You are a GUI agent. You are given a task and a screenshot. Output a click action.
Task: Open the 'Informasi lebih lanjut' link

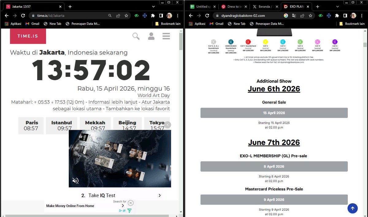pos(113,102)
